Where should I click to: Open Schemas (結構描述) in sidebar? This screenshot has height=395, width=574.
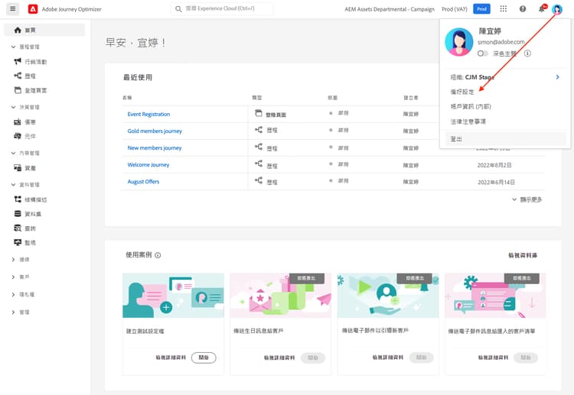pos(31,199)
